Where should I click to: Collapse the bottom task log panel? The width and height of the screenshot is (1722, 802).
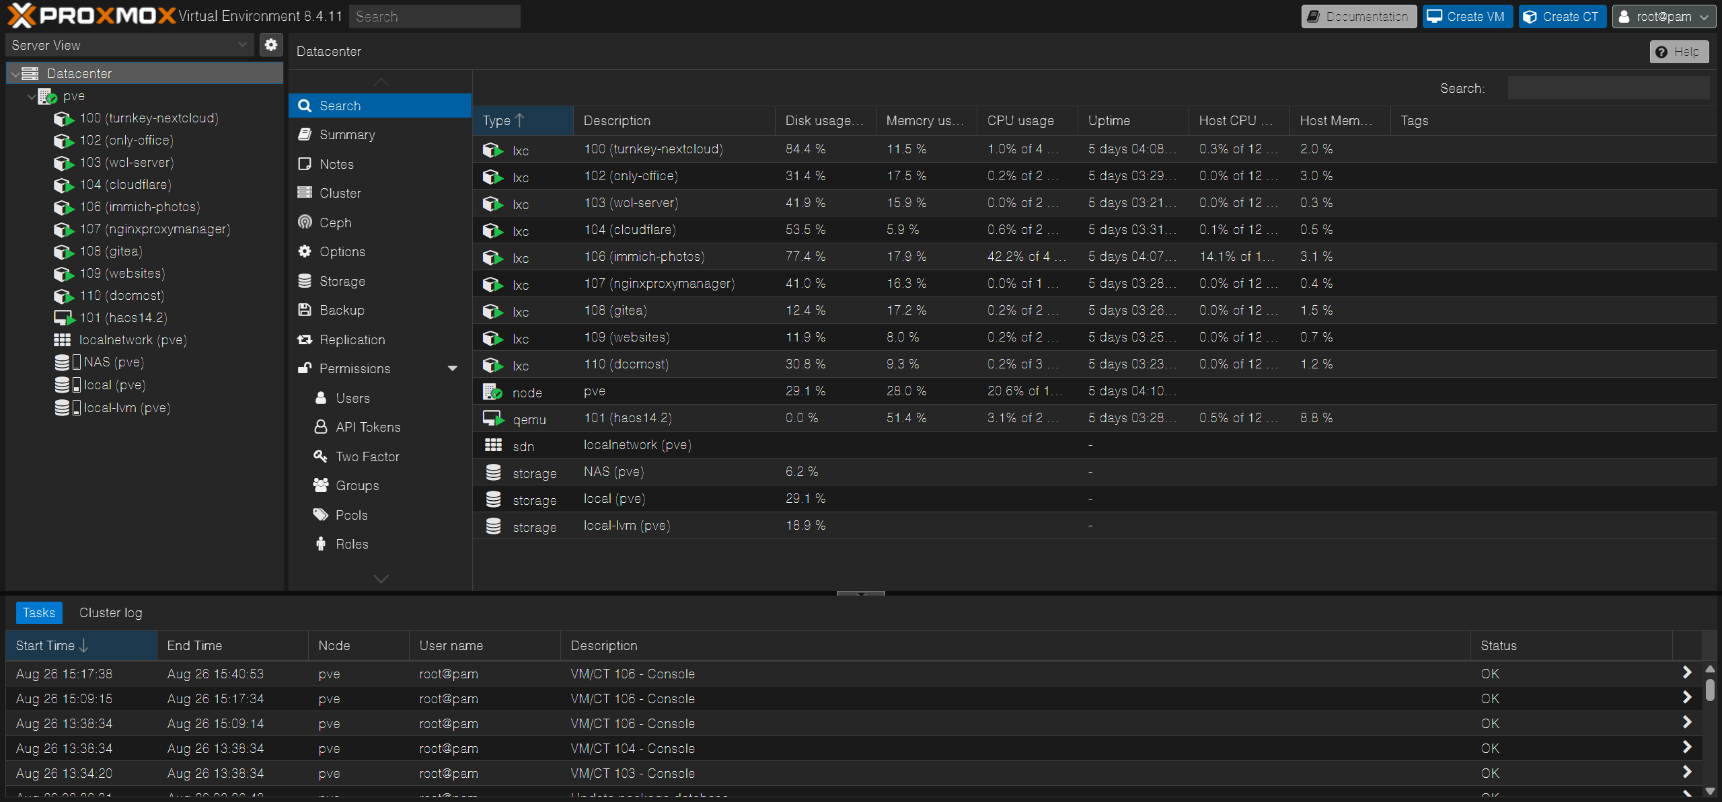click(x=860, y=594)
